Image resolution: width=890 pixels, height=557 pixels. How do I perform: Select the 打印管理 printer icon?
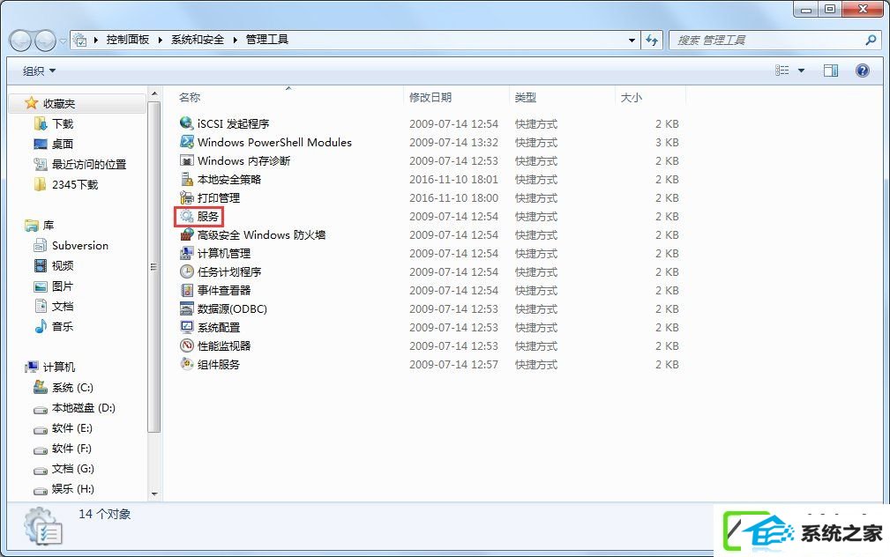[187, 197]
